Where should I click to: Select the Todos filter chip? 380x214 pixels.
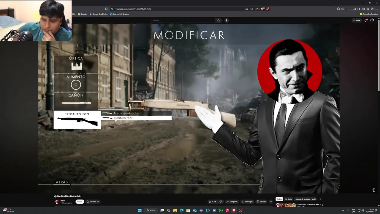pos(279,199)
